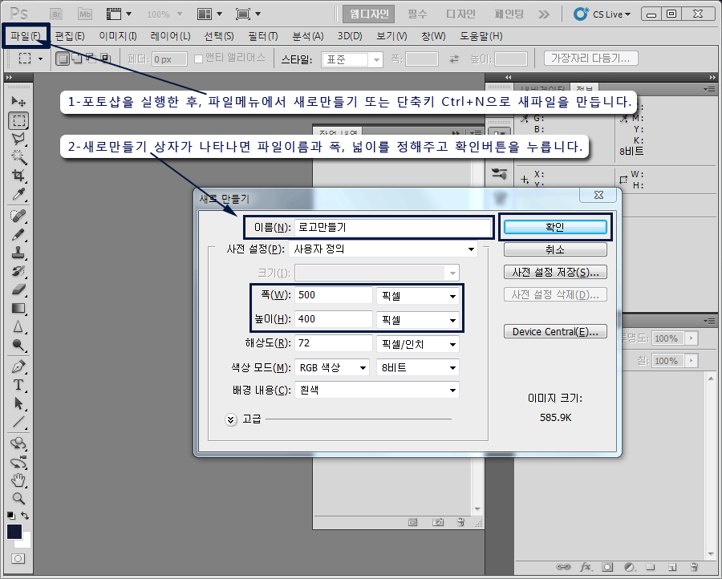Select the Type tool
The image size is (722, 579).
(x=18, y=385)
